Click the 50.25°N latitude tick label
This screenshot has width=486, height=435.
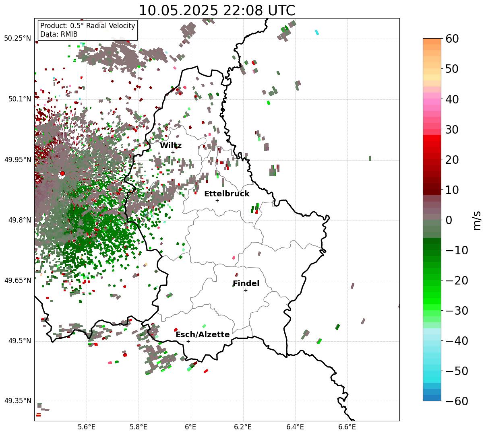17,39
